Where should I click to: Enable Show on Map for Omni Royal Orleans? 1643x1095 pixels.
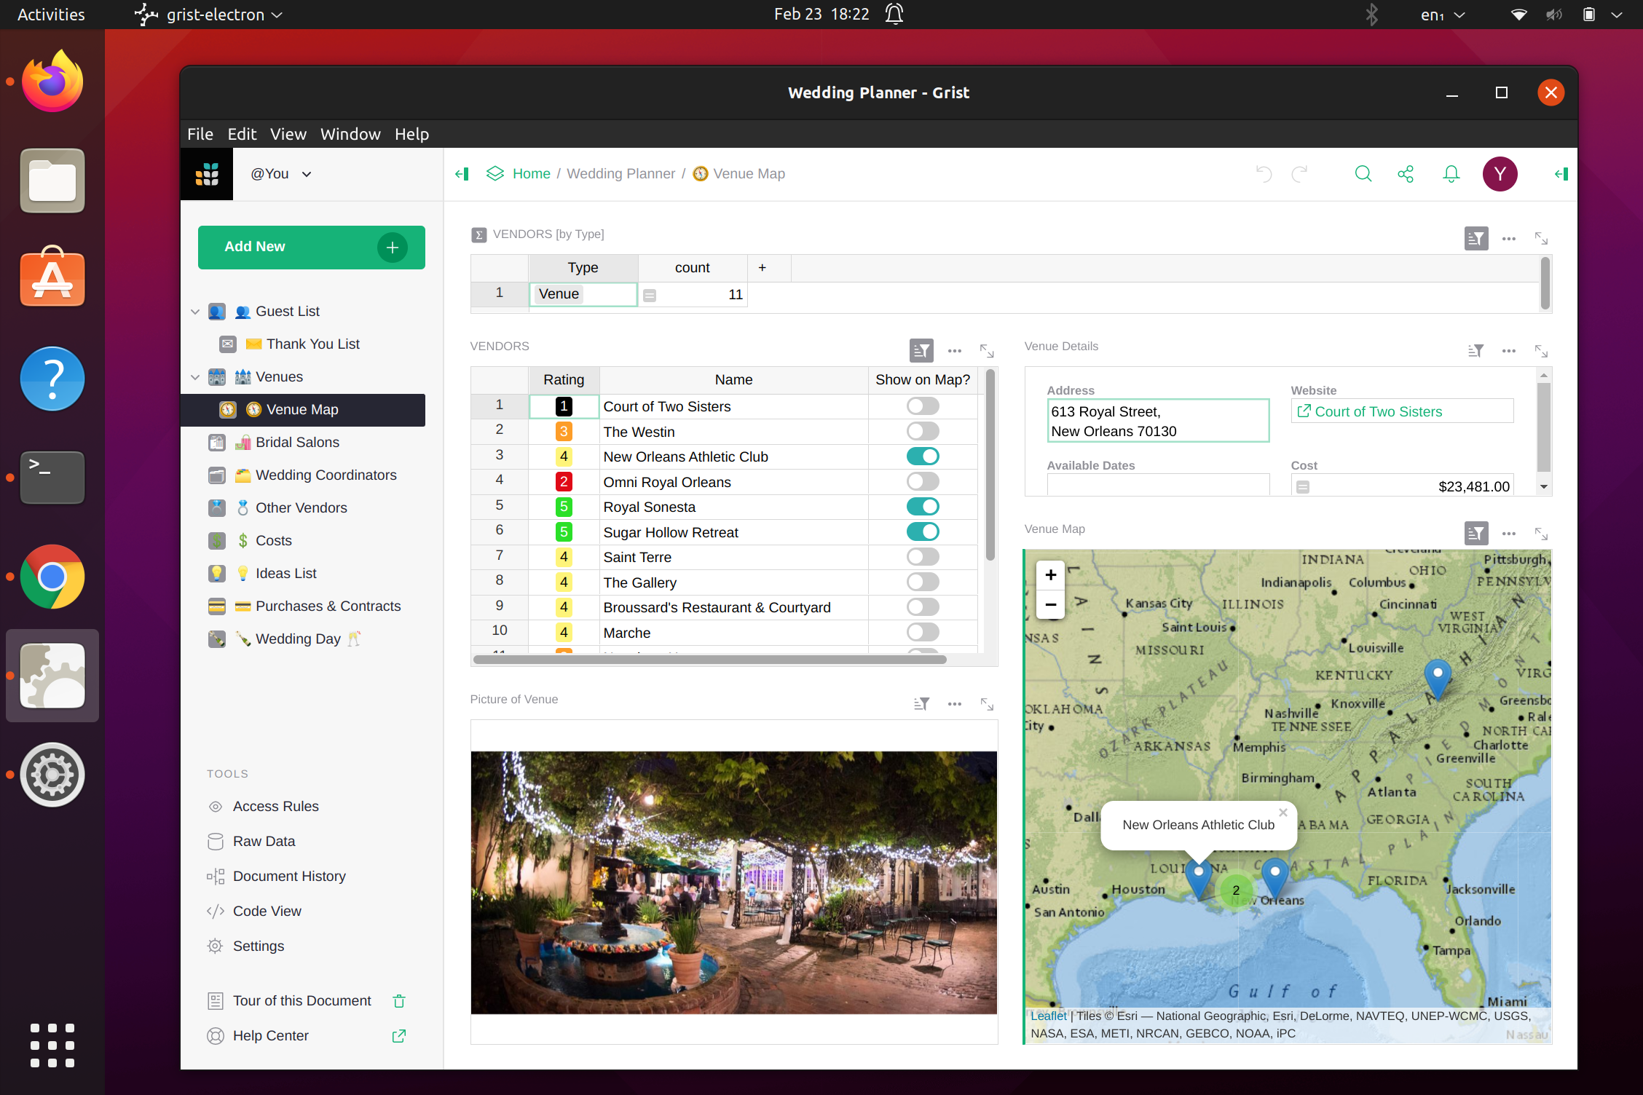[922, 481]
